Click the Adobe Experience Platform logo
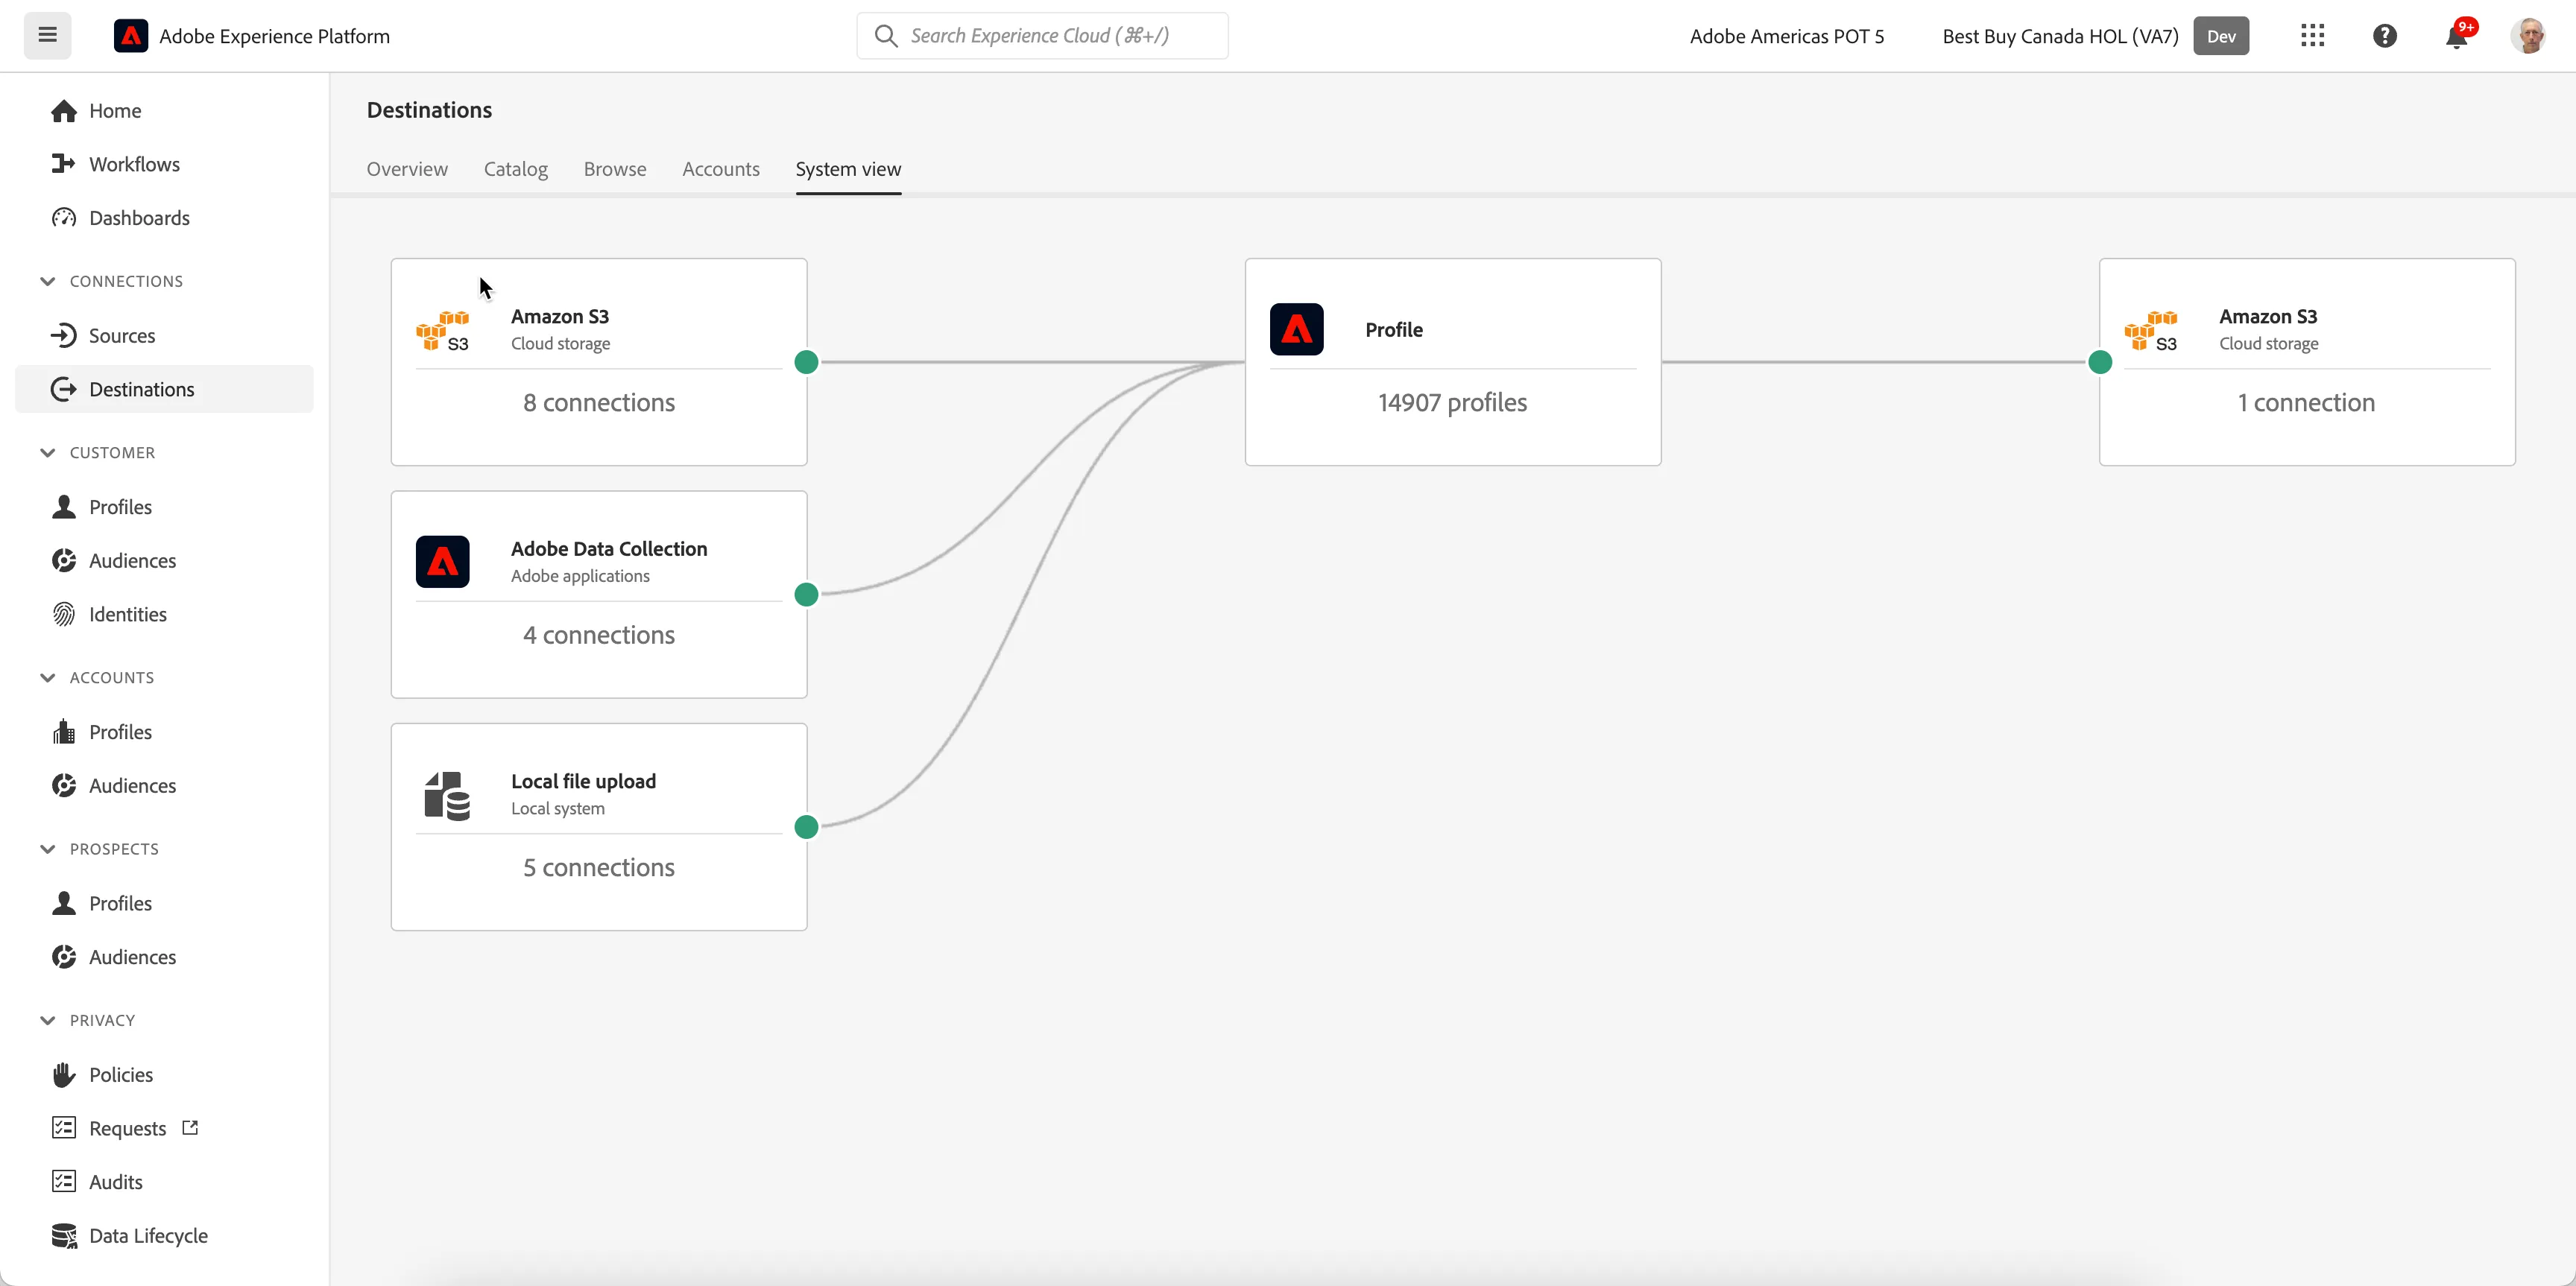 click(x=131, y=36)
